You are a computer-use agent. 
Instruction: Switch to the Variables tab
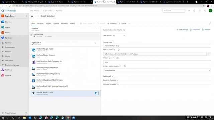tap(40, 24)
